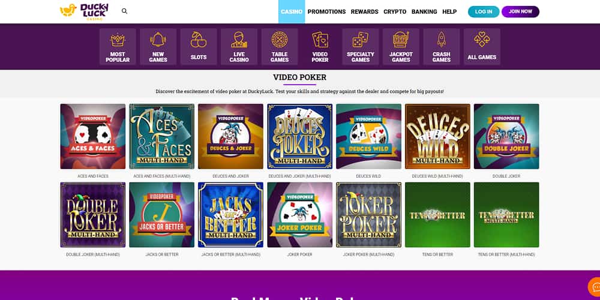
Task: Click the Log In button
Action: pyautogui.click(x=484, y=11)
